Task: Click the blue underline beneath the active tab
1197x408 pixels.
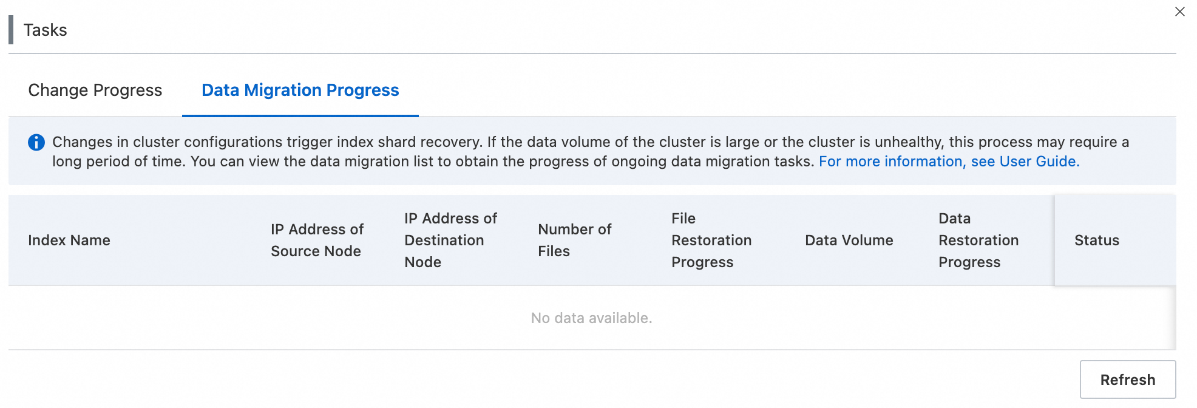Action: (300, 115)
